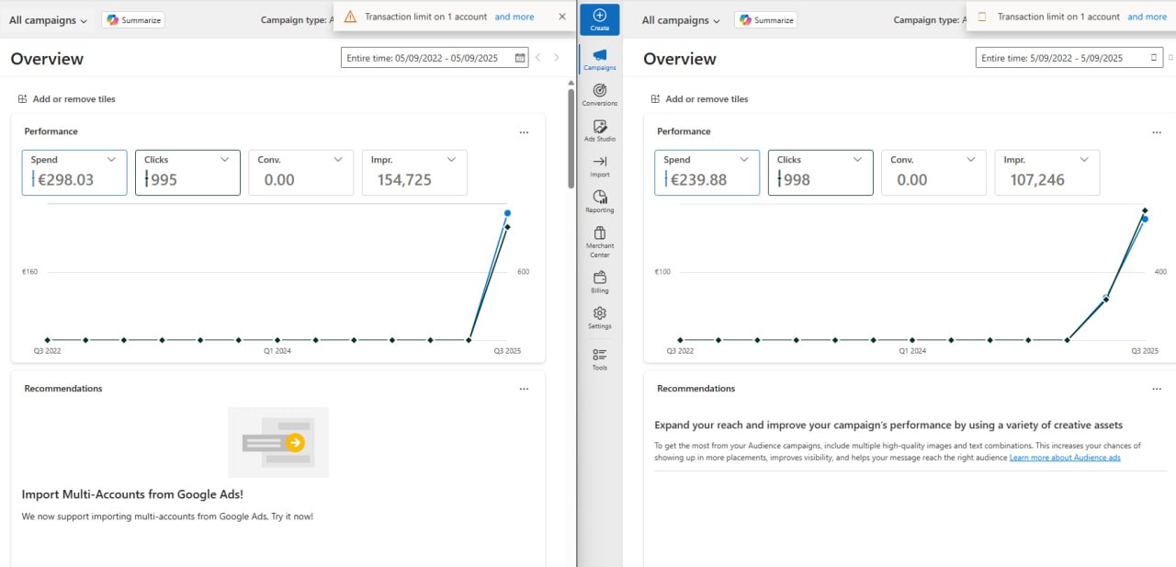1176x567 pixels.
Task: Open the Billing icon in sidebar
Action: (x=599, y=280)
